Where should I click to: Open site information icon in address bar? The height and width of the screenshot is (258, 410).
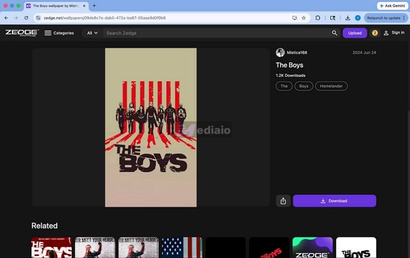pos(38,18)
